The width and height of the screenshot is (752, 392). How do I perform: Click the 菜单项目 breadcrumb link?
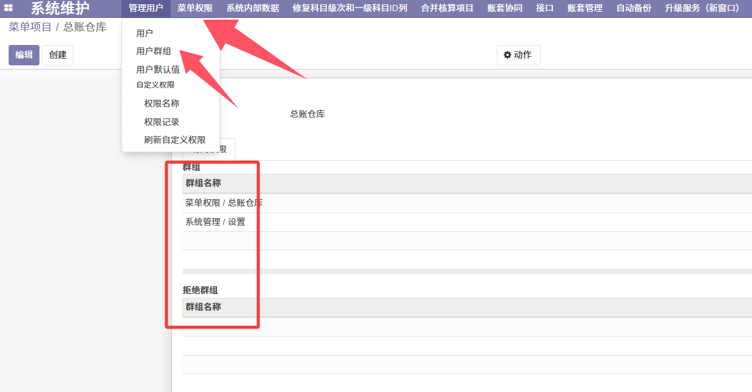pyautogui.click(x=30, y=27)
